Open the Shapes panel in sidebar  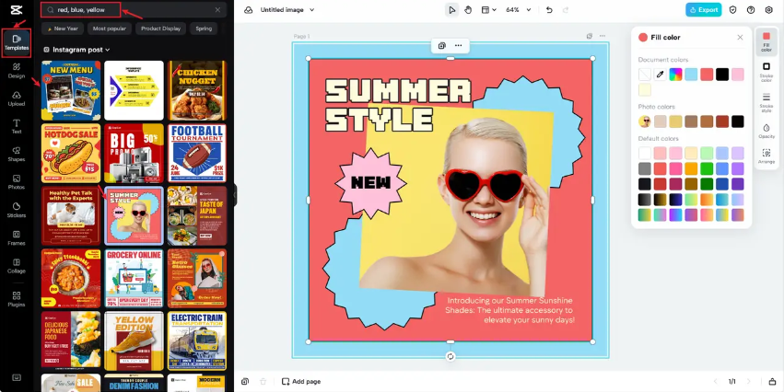pyautogui.click(x=17, y=153)
